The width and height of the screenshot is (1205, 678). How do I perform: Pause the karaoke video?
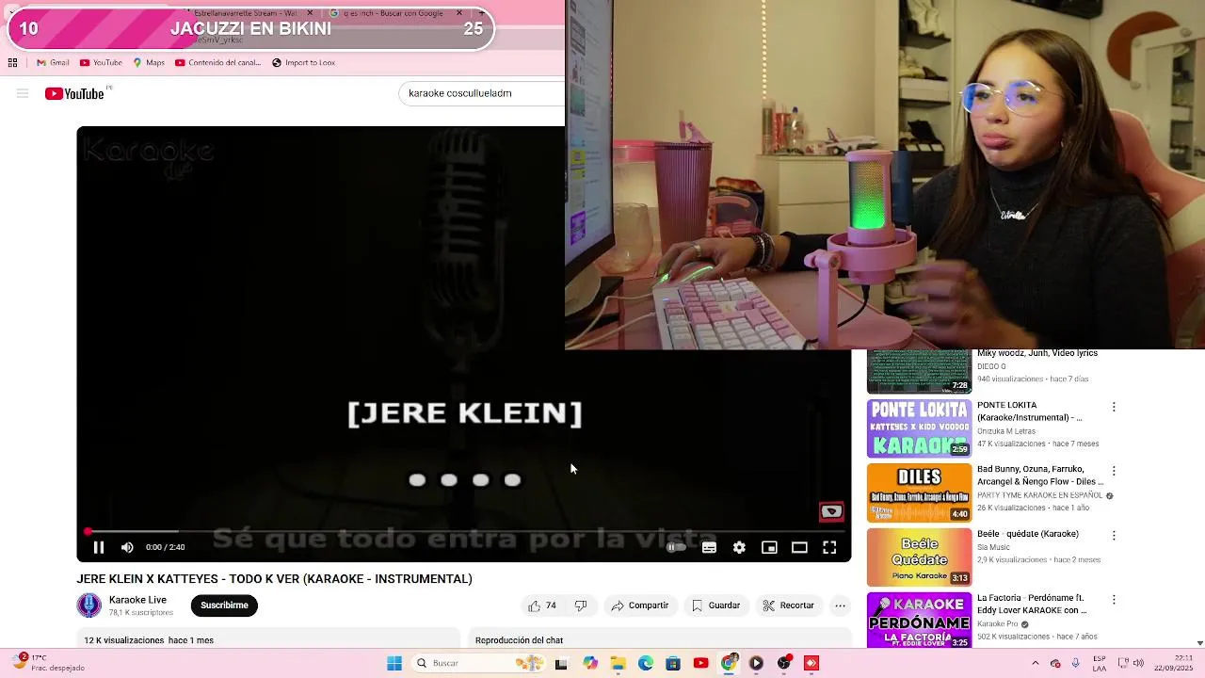point(98,547)
